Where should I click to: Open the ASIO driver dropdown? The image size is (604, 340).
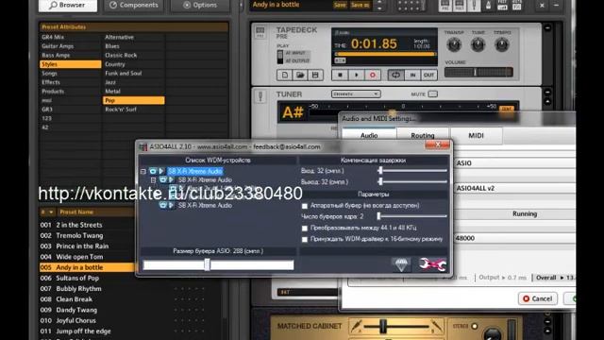pos(515,163)
